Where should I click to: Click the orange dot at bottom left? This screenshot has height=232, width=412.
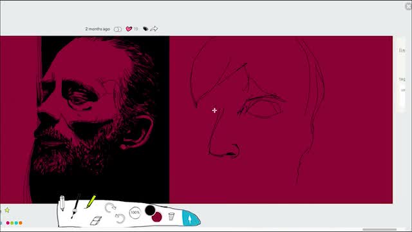(x=21, y=223)
